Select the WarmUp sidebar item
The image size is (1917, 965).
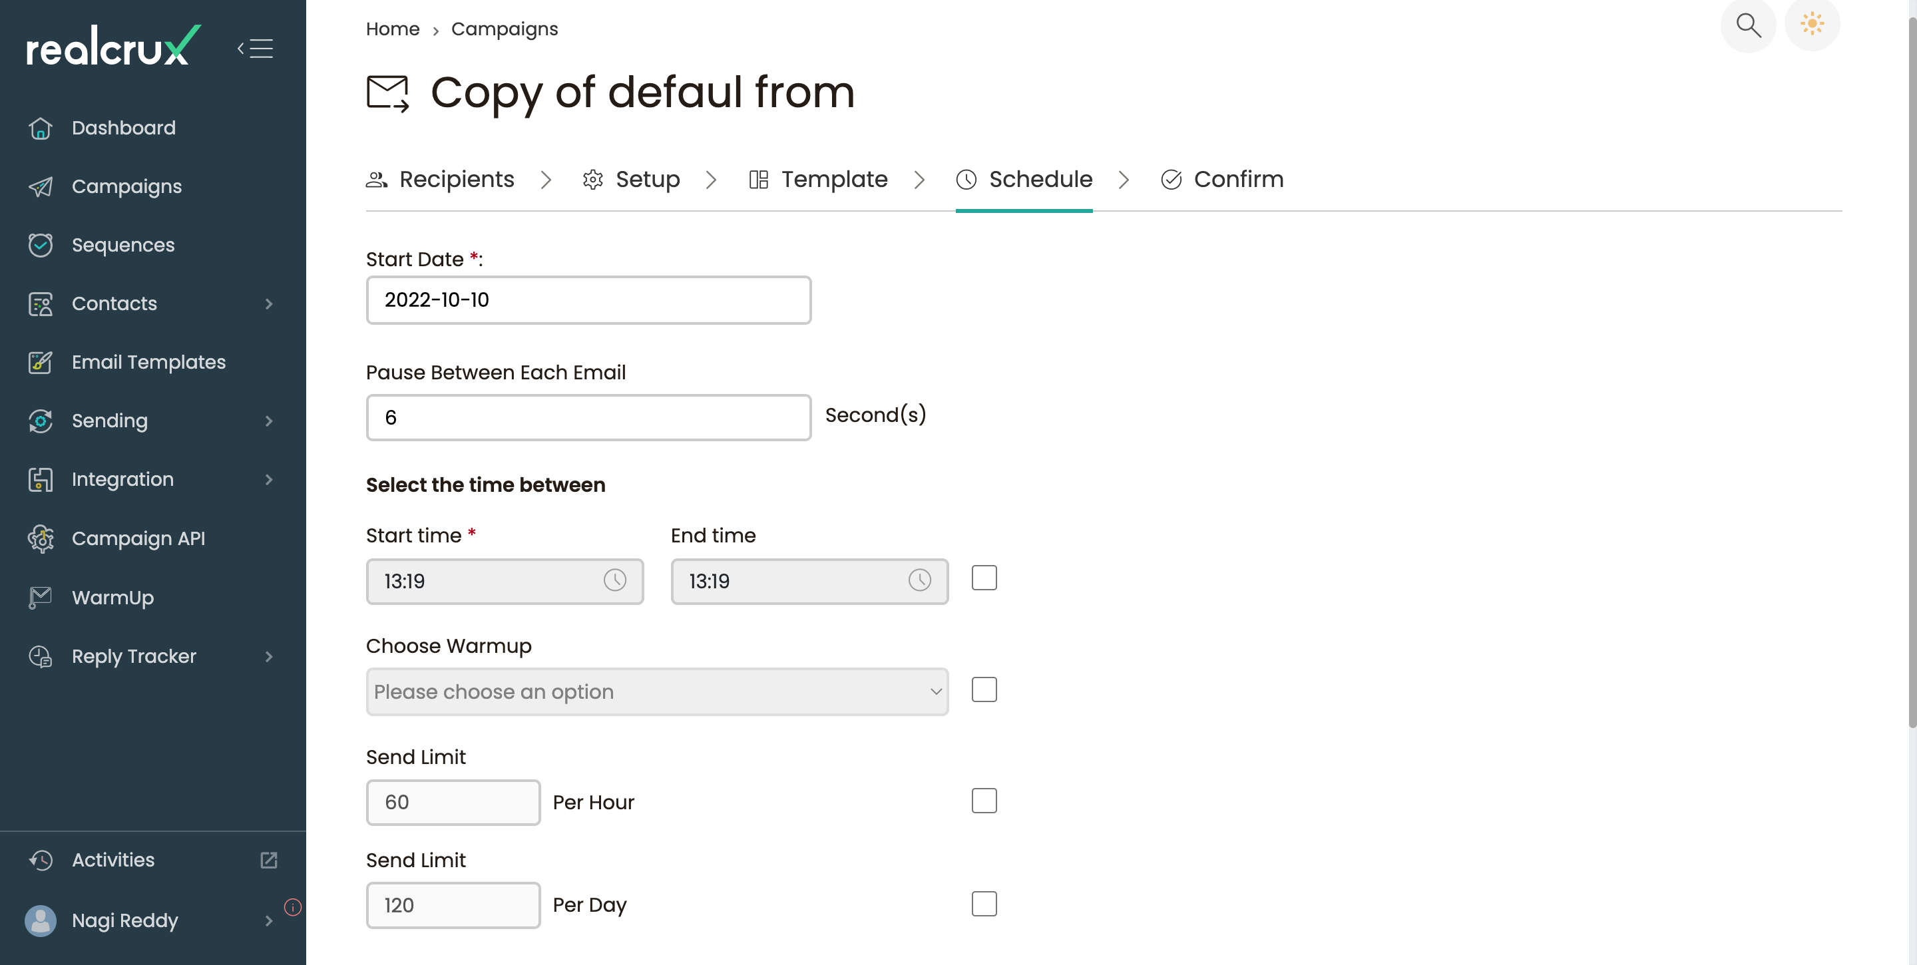tap(114, 597)
